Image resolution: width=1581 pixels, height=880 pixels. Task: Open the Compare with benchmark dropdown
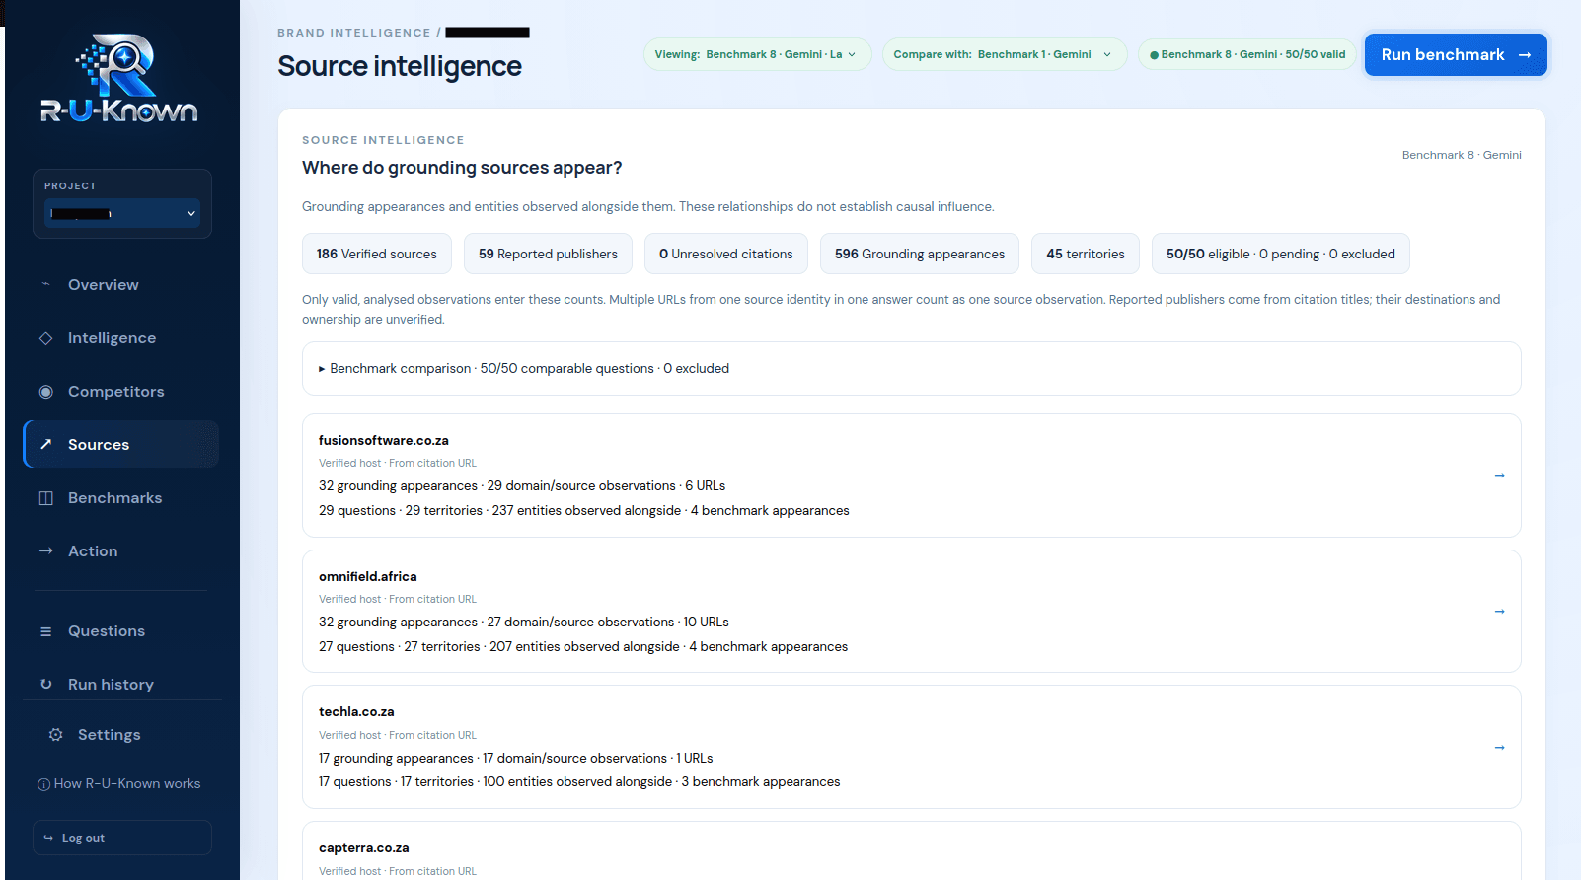click(x=1005, y=54)
